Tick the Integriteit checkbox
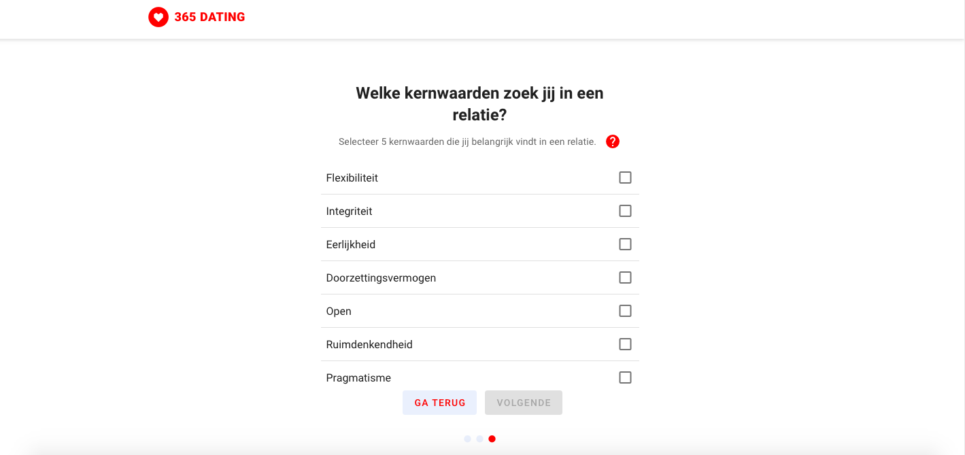The height and width of the screenshot is (455, 965). (x=625, y=211)
